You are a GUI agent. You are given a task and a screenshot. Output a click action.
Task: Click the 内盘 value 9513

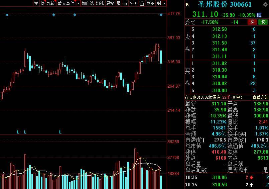[263, 158]
